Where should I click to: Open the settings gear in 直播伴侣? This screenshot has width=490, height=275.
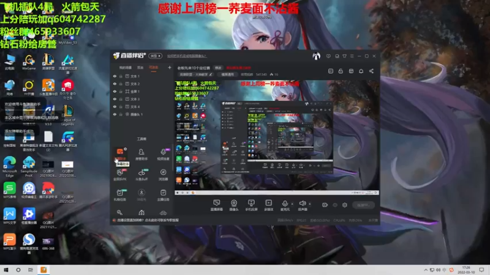(x=345, y=205)
